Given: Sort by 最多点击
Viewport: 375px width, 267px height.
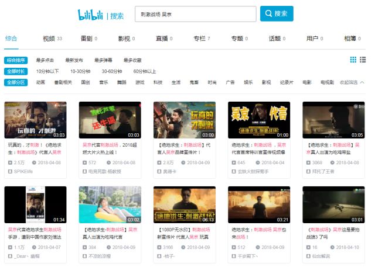Looking at the screenshot, I should coord(45,60).
